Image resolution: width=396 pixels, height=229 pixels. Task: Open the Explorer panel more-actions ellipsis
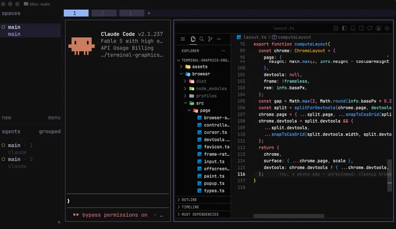click(x=223, y=51)
